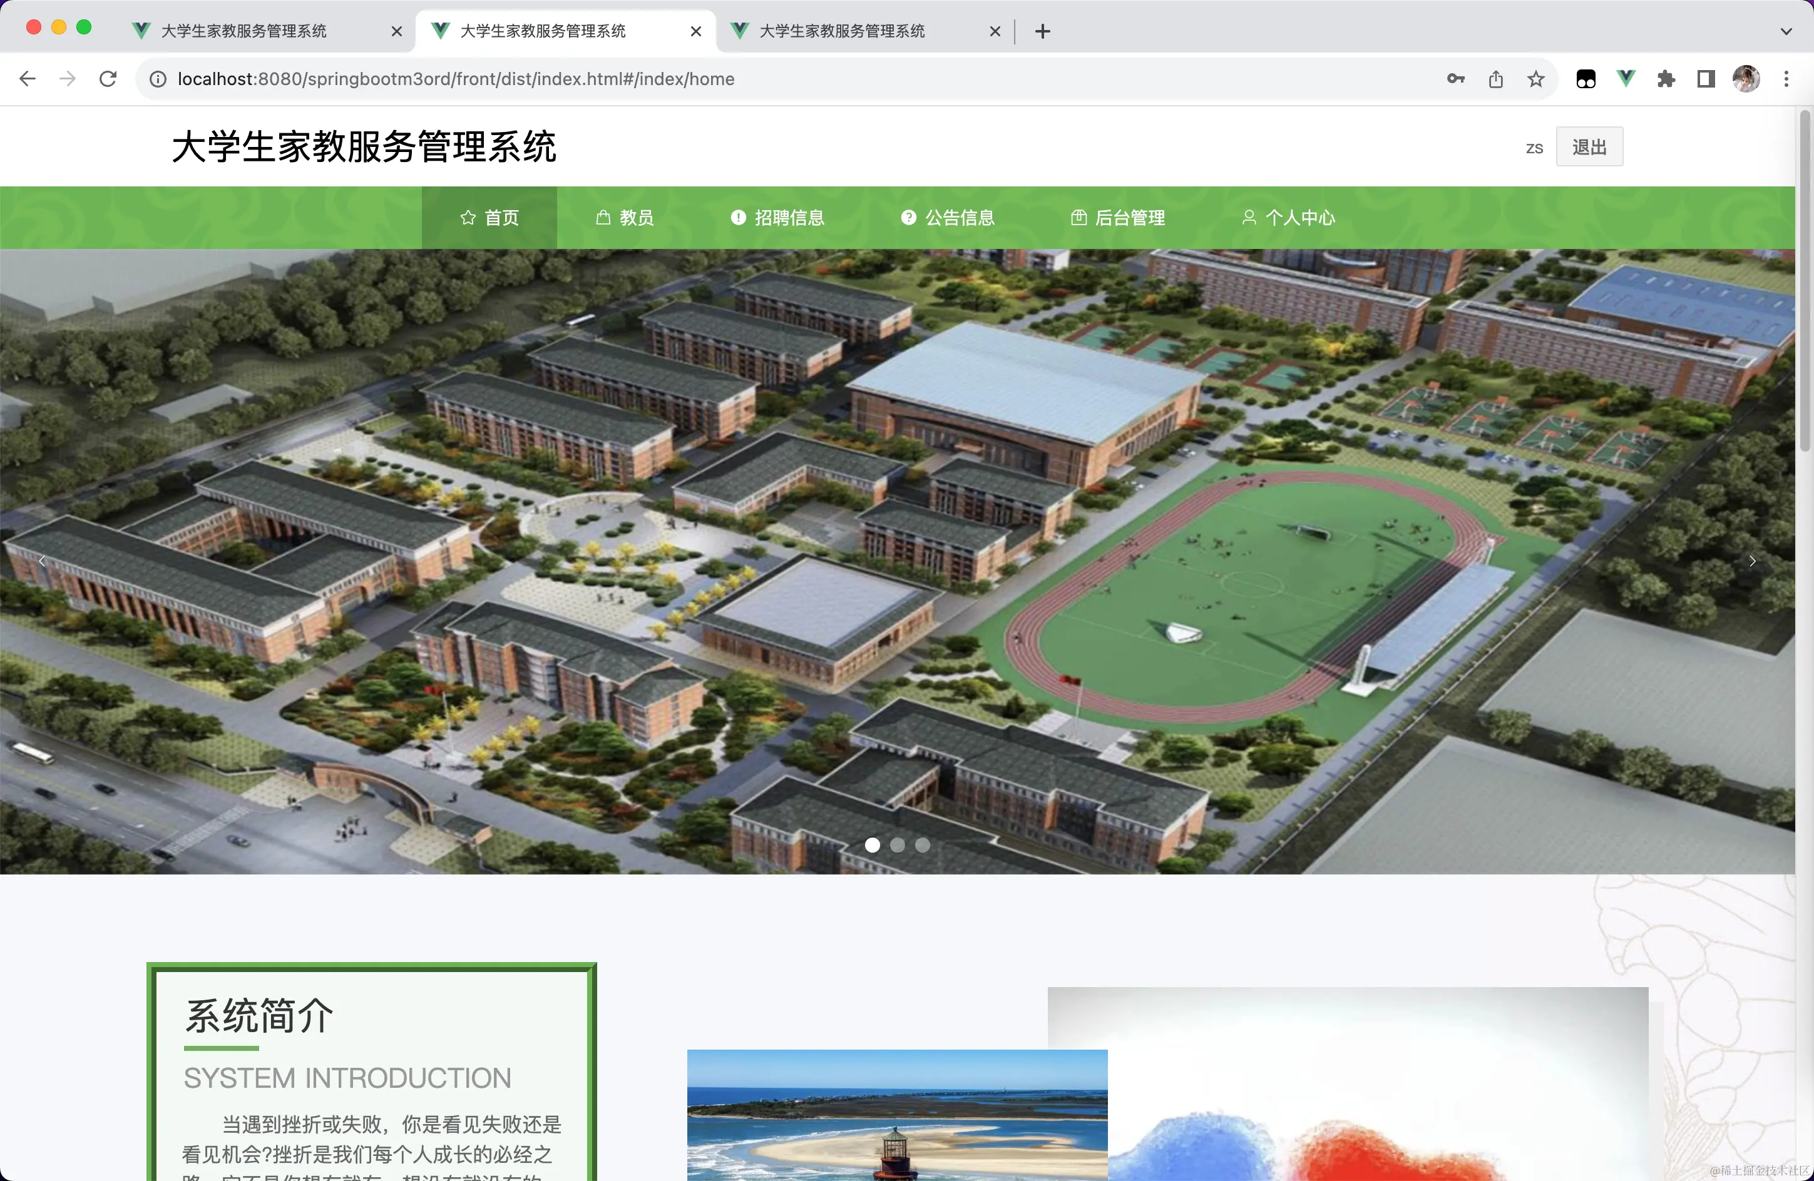
Task: Click the browser reload page icon
Action: [108, 79]
